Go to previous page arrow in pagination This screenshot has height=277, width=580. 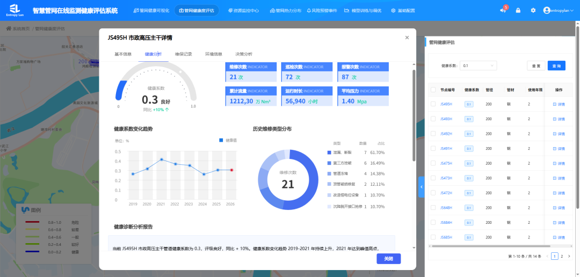coord(547,256)
